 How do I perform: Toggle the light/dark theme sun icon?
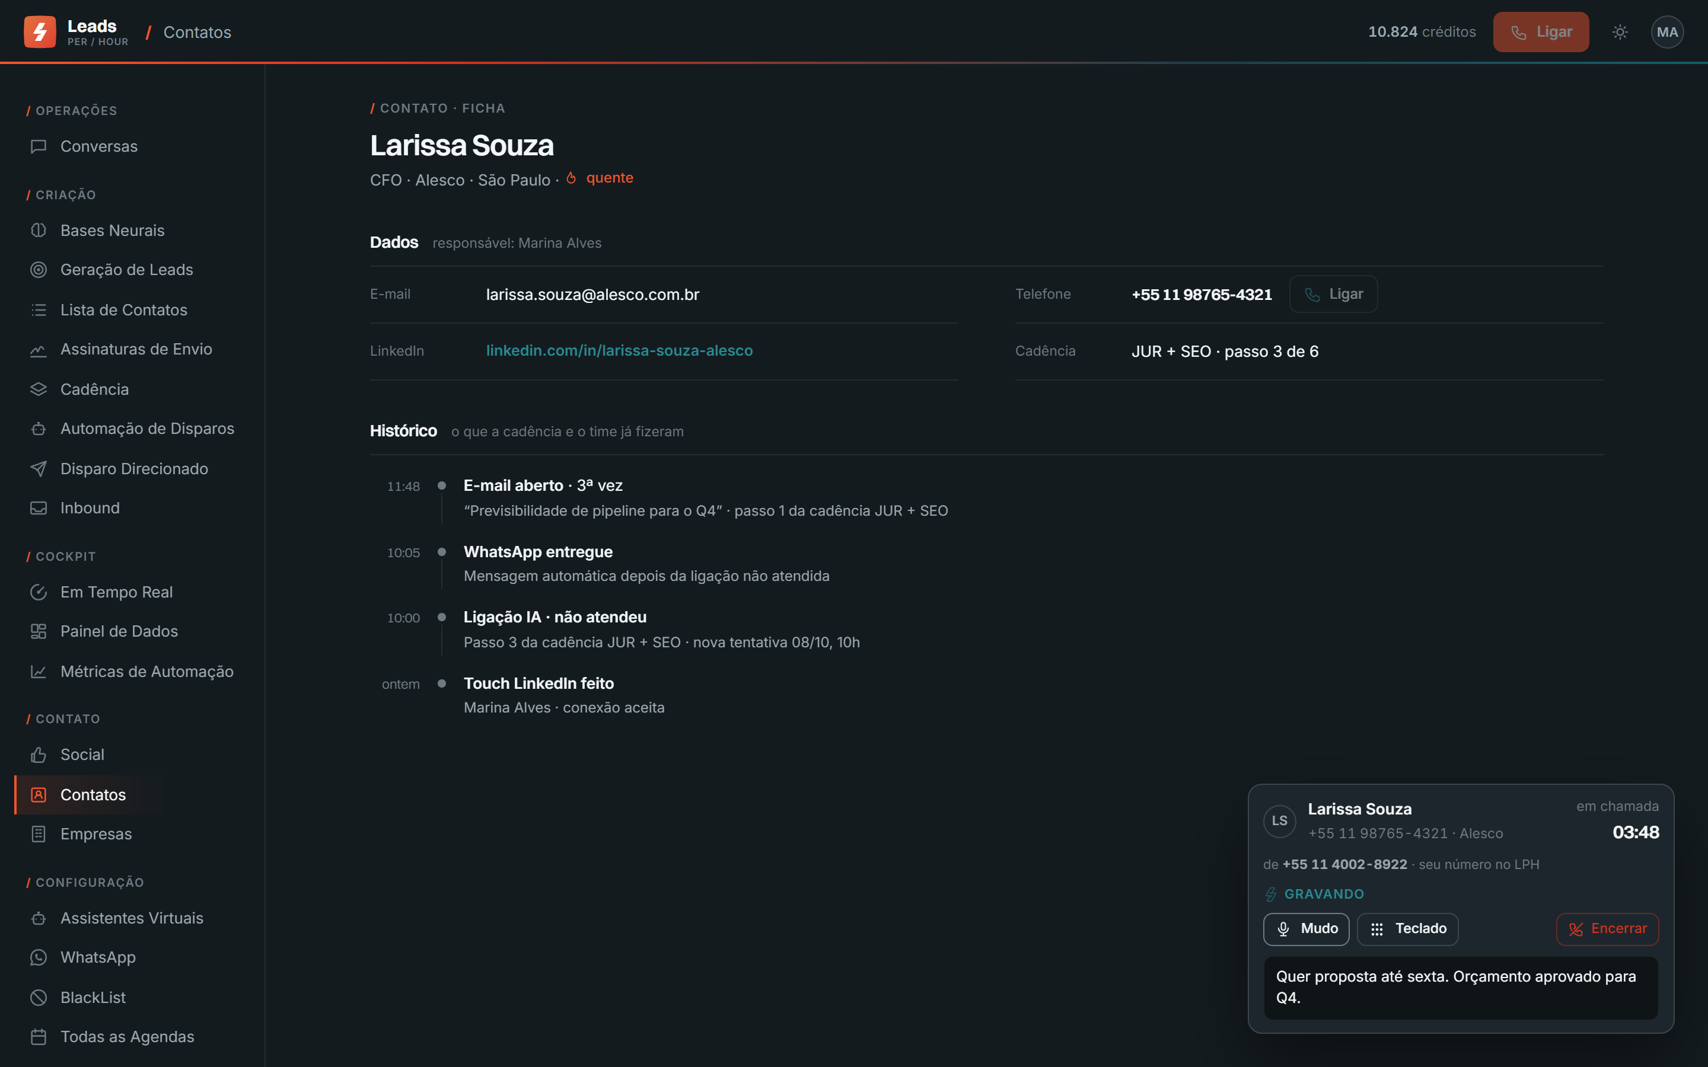1620,32
